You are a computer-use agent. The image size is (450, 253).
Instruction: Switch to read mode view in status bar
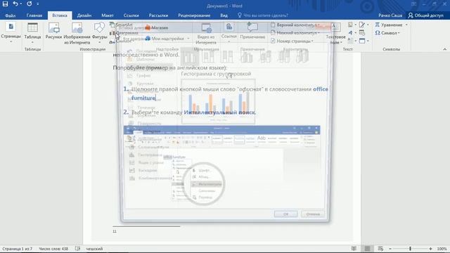tap(354, 248)
